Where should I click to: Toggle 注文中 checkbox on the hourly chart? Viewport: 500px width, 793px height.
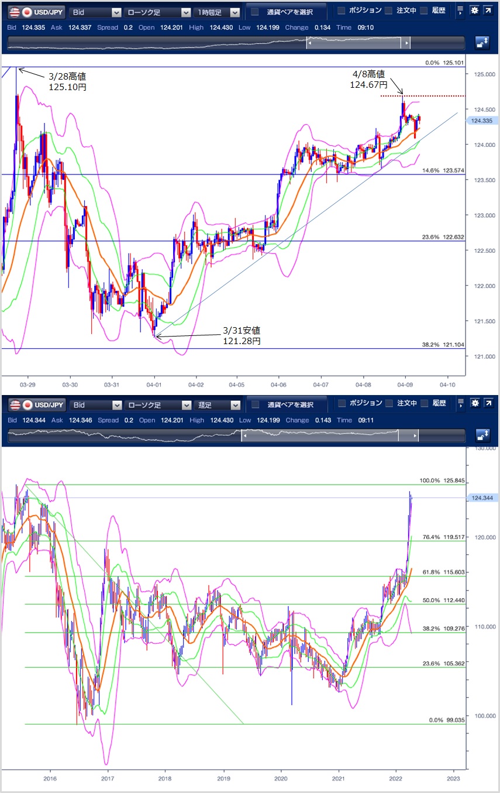click(389, 11)
